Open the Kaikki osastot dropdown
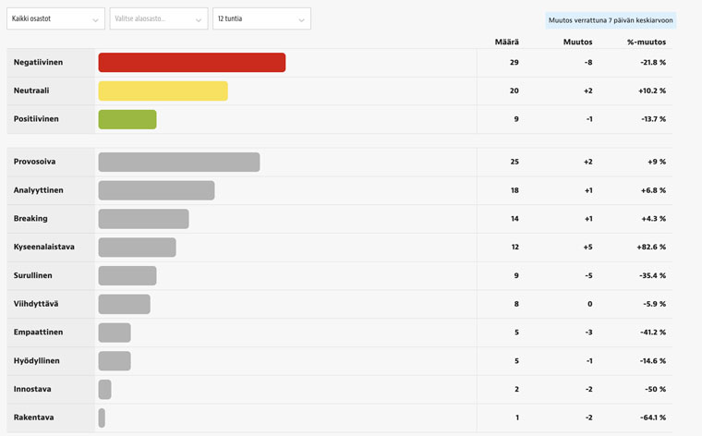This screenshot has height=436, width=702. [x=55, y=18]
